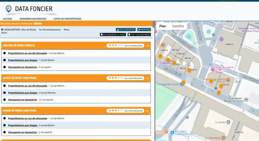This screenshot has width=259, height=141.
Task: Click the Rue de Rivoli street label on map
Action: pyautogui.click(x=172, y=72)
